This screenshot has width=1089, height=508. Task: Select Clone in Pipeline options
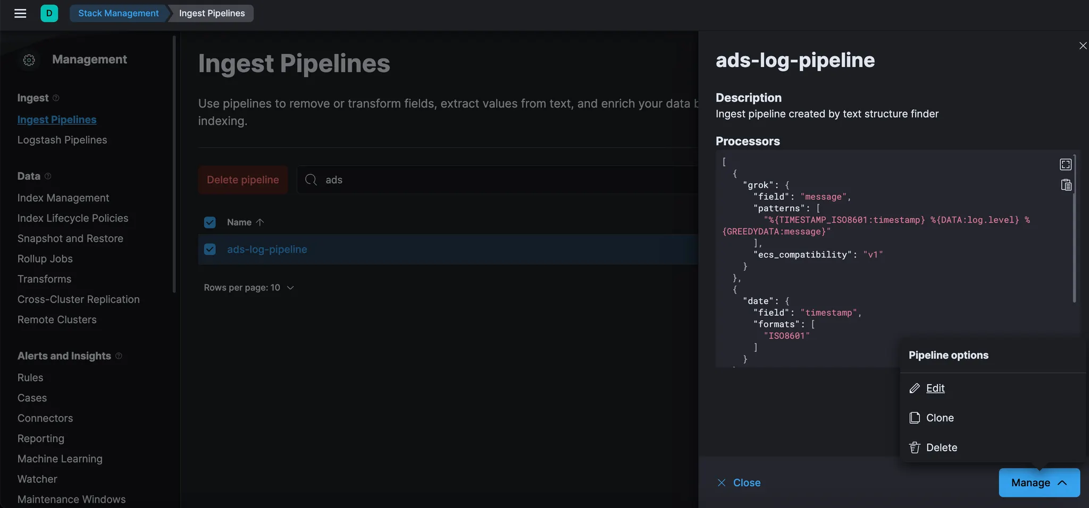[x=940, y=418]
